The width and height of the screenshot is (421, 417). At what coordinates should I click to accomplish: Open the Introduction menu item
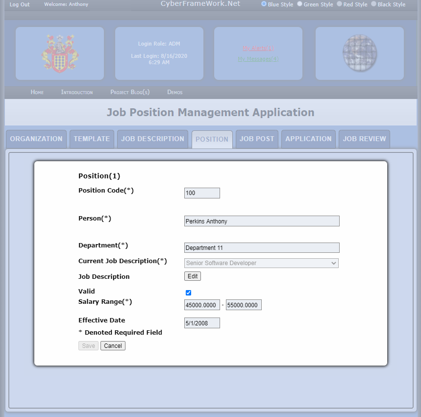pos(77,92)
